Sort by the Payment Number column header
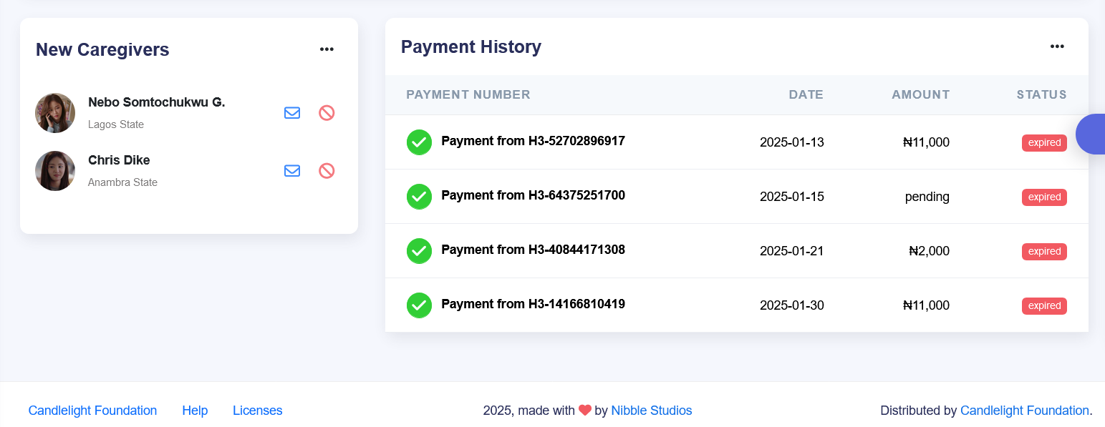The width and height of the screenshot is (1105, 427). coord(468,94)
